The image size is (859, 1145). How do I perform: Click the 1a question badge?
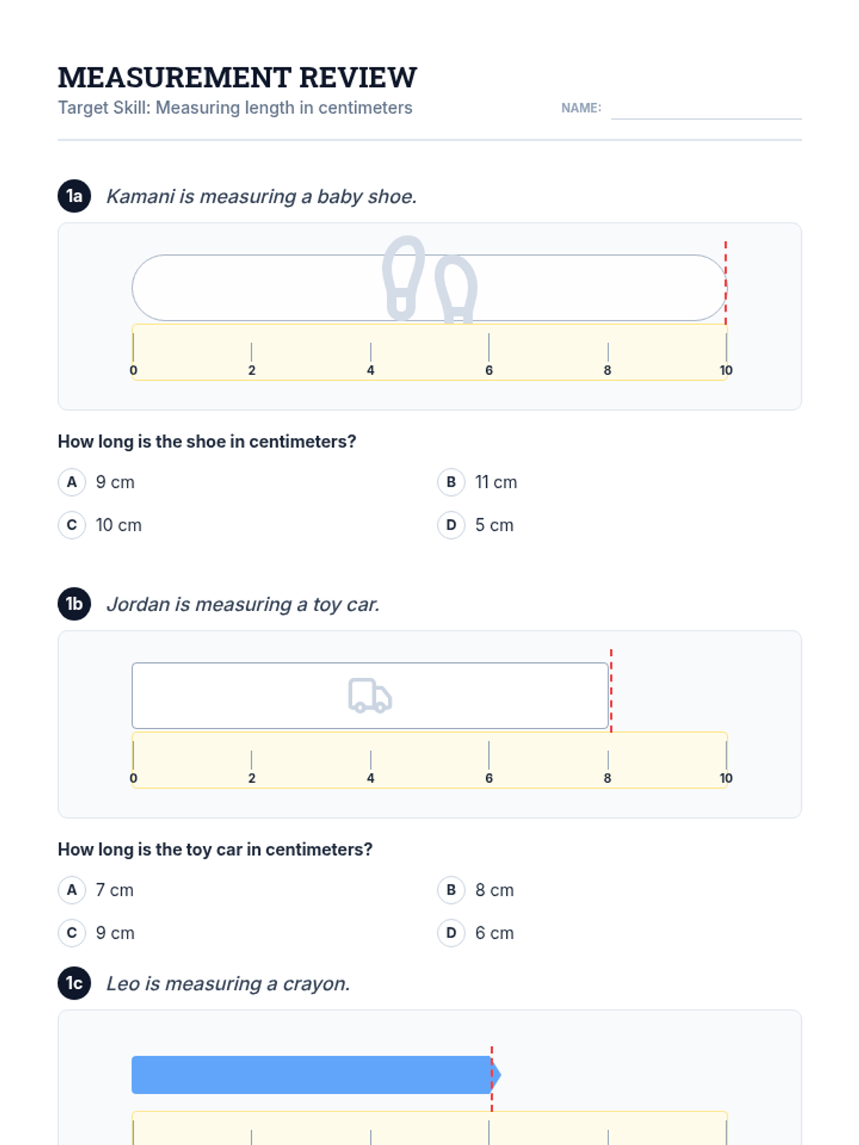(x=74, y=196)
